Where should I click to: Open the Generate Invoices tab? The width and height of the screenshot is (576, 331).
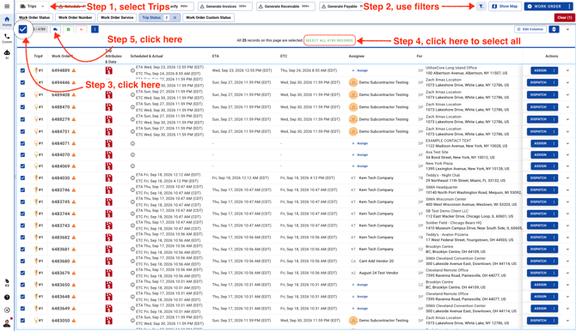tap(225, 6)
